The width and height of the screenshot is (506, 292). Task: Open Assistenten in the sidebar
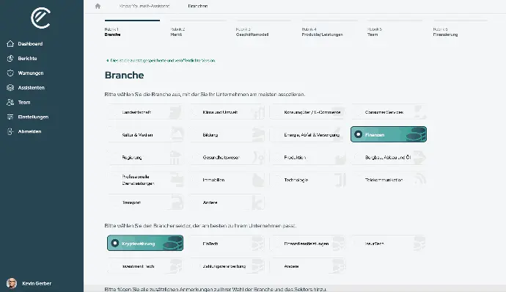32,87
